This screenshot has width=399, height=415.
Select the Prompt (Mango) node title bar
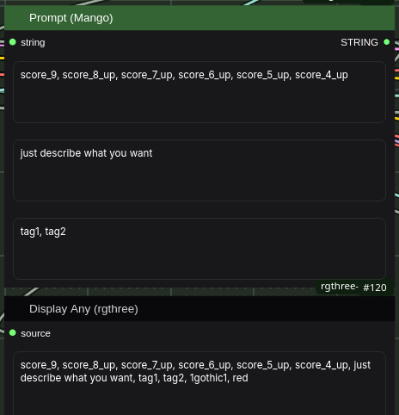pyautogui.click(x=199, y=18)
